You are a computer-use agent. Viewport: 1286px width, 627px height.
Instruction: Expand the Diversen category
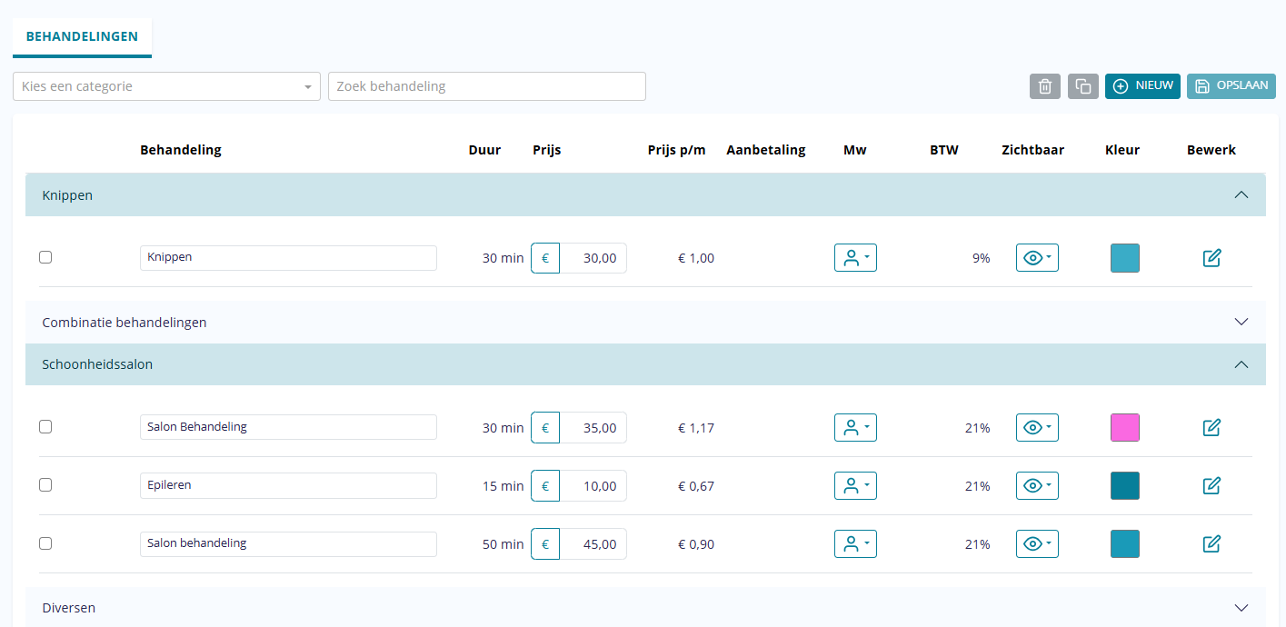(x=1241, y=607)
